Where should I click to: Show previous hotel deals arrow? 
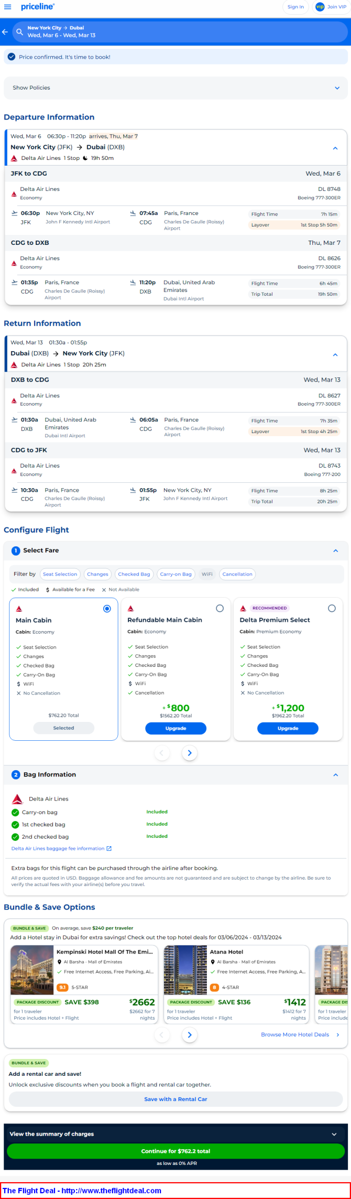coord(161,1035)
